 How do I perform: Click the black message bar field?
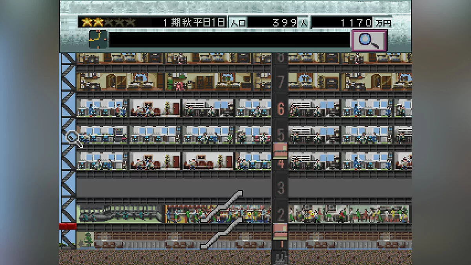[x=229, y=40]
